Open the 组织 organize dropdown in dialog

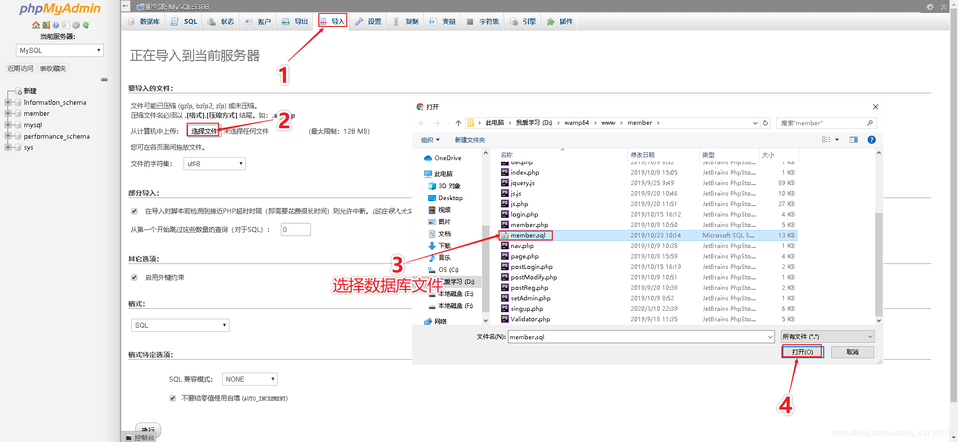coord(430,140)
